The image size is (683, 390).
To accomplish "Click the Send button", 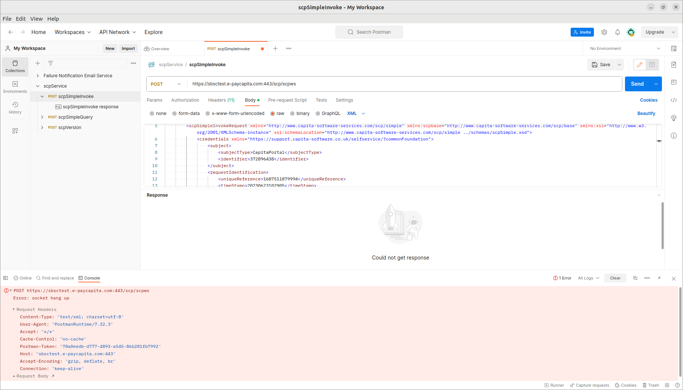I will (638, 84).
